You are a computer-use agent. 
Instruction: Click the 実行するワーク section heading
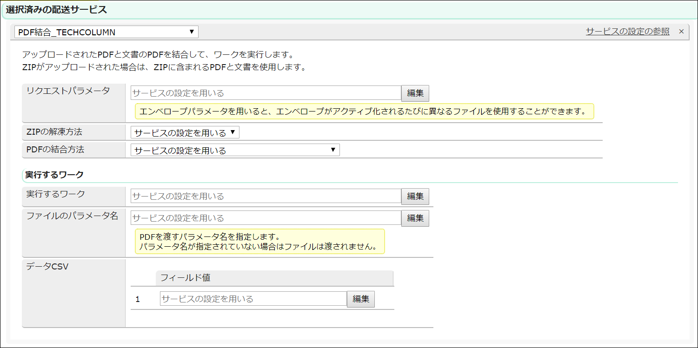[x=54, y=175]
